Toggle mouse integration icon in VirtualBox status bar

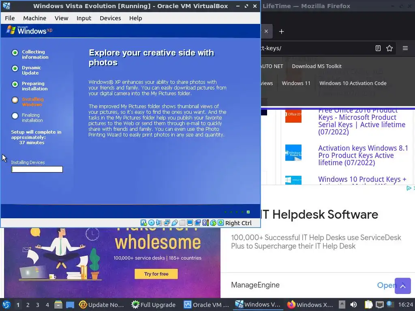click(x=213, y=223)
